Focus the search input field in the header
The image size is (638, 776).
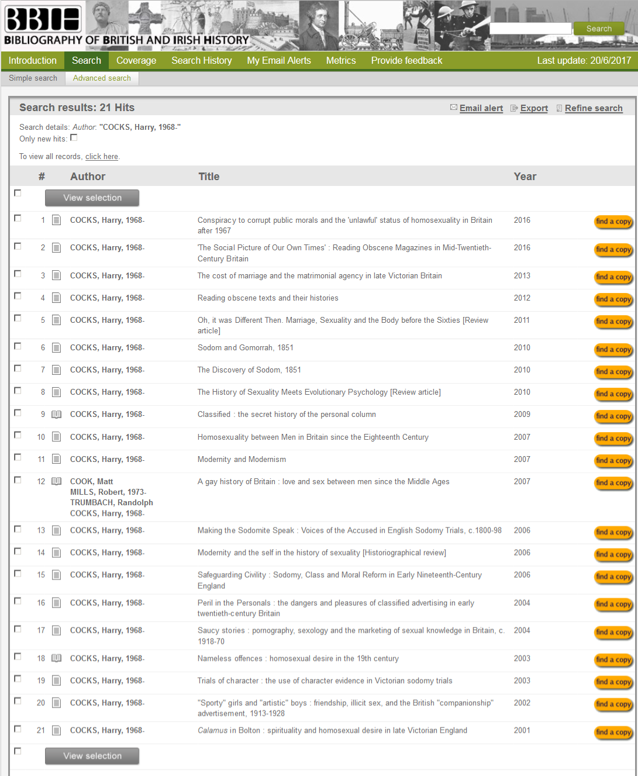(x=530, y=29)
